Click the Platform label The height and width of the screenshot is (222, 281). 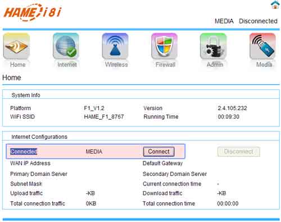click(x=20, y=108)
